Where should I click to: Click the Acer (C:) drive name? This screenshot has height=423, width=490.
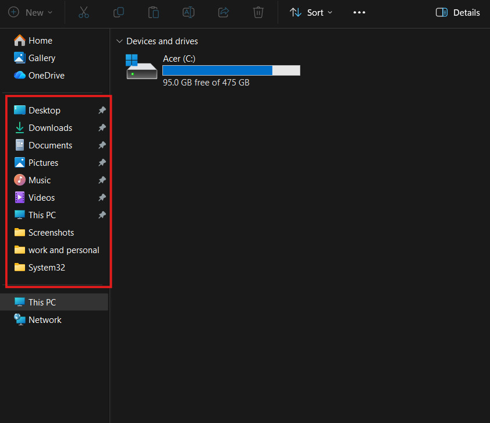[179, 58]
